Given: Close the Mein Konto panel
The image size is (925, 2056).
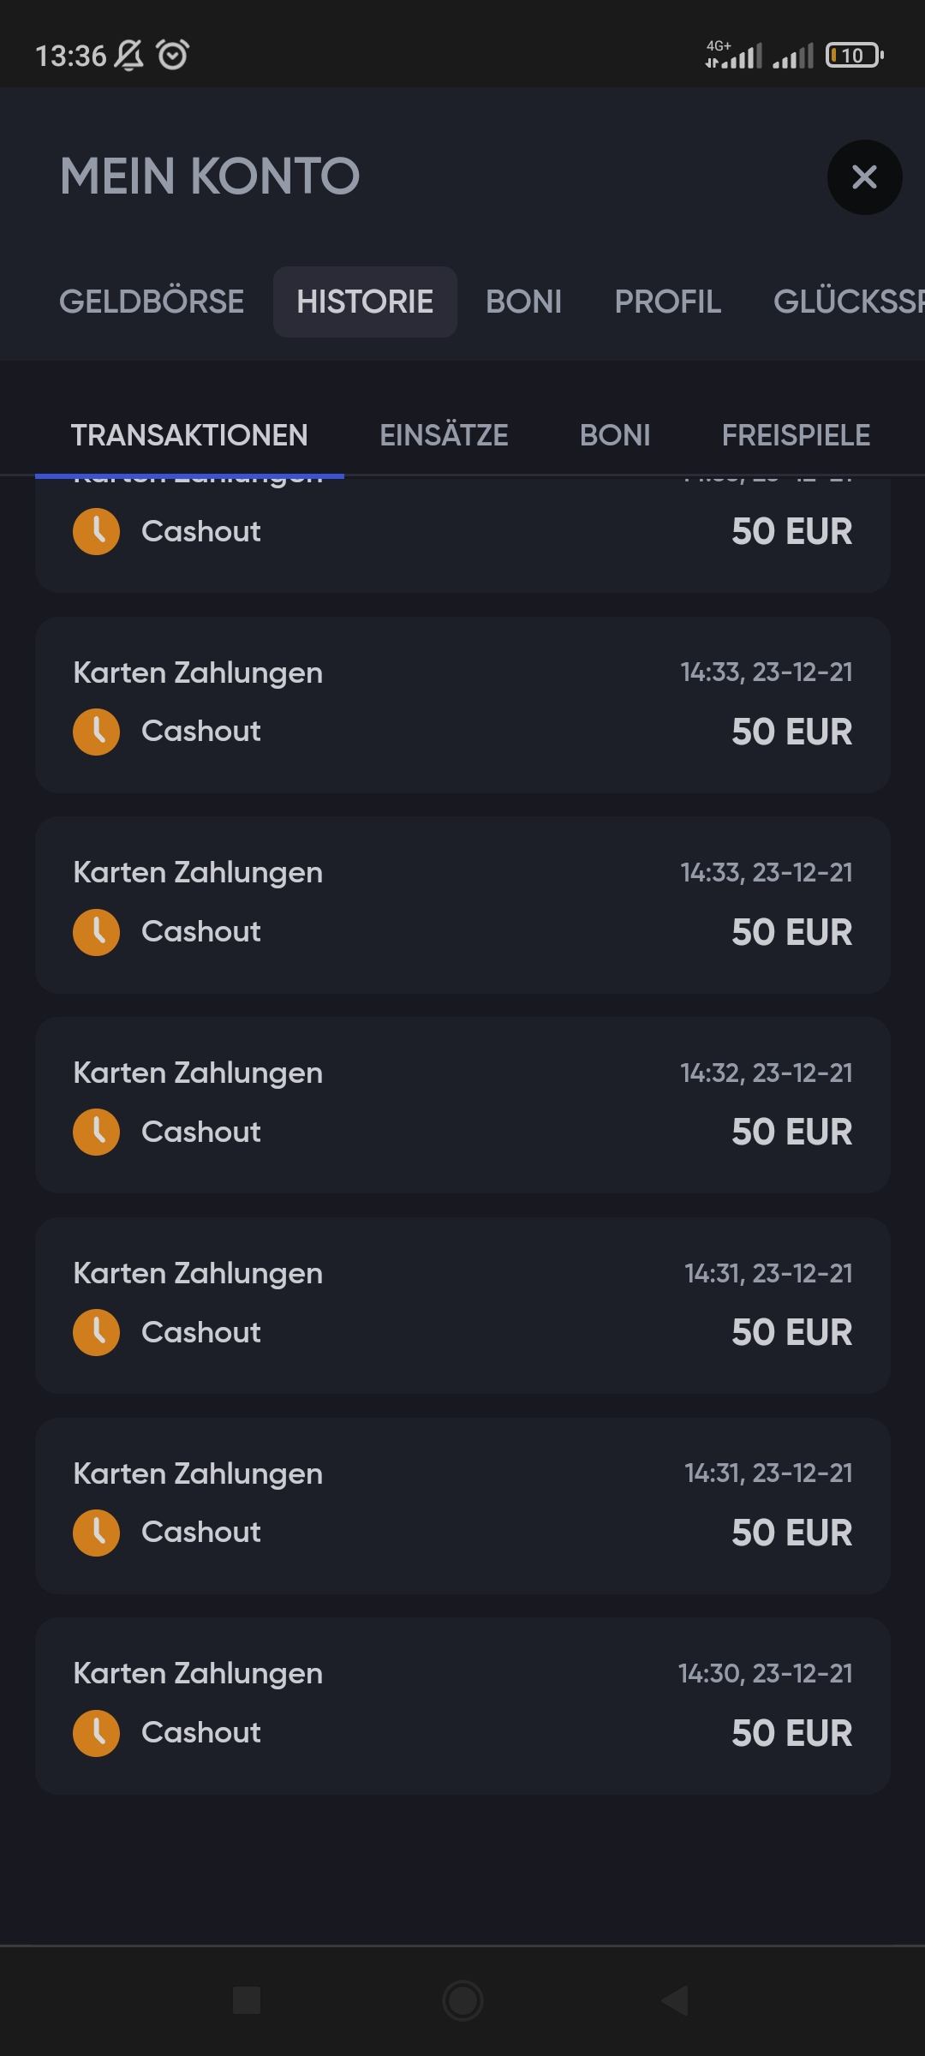Looking at the screenshot, I should 864,177.
